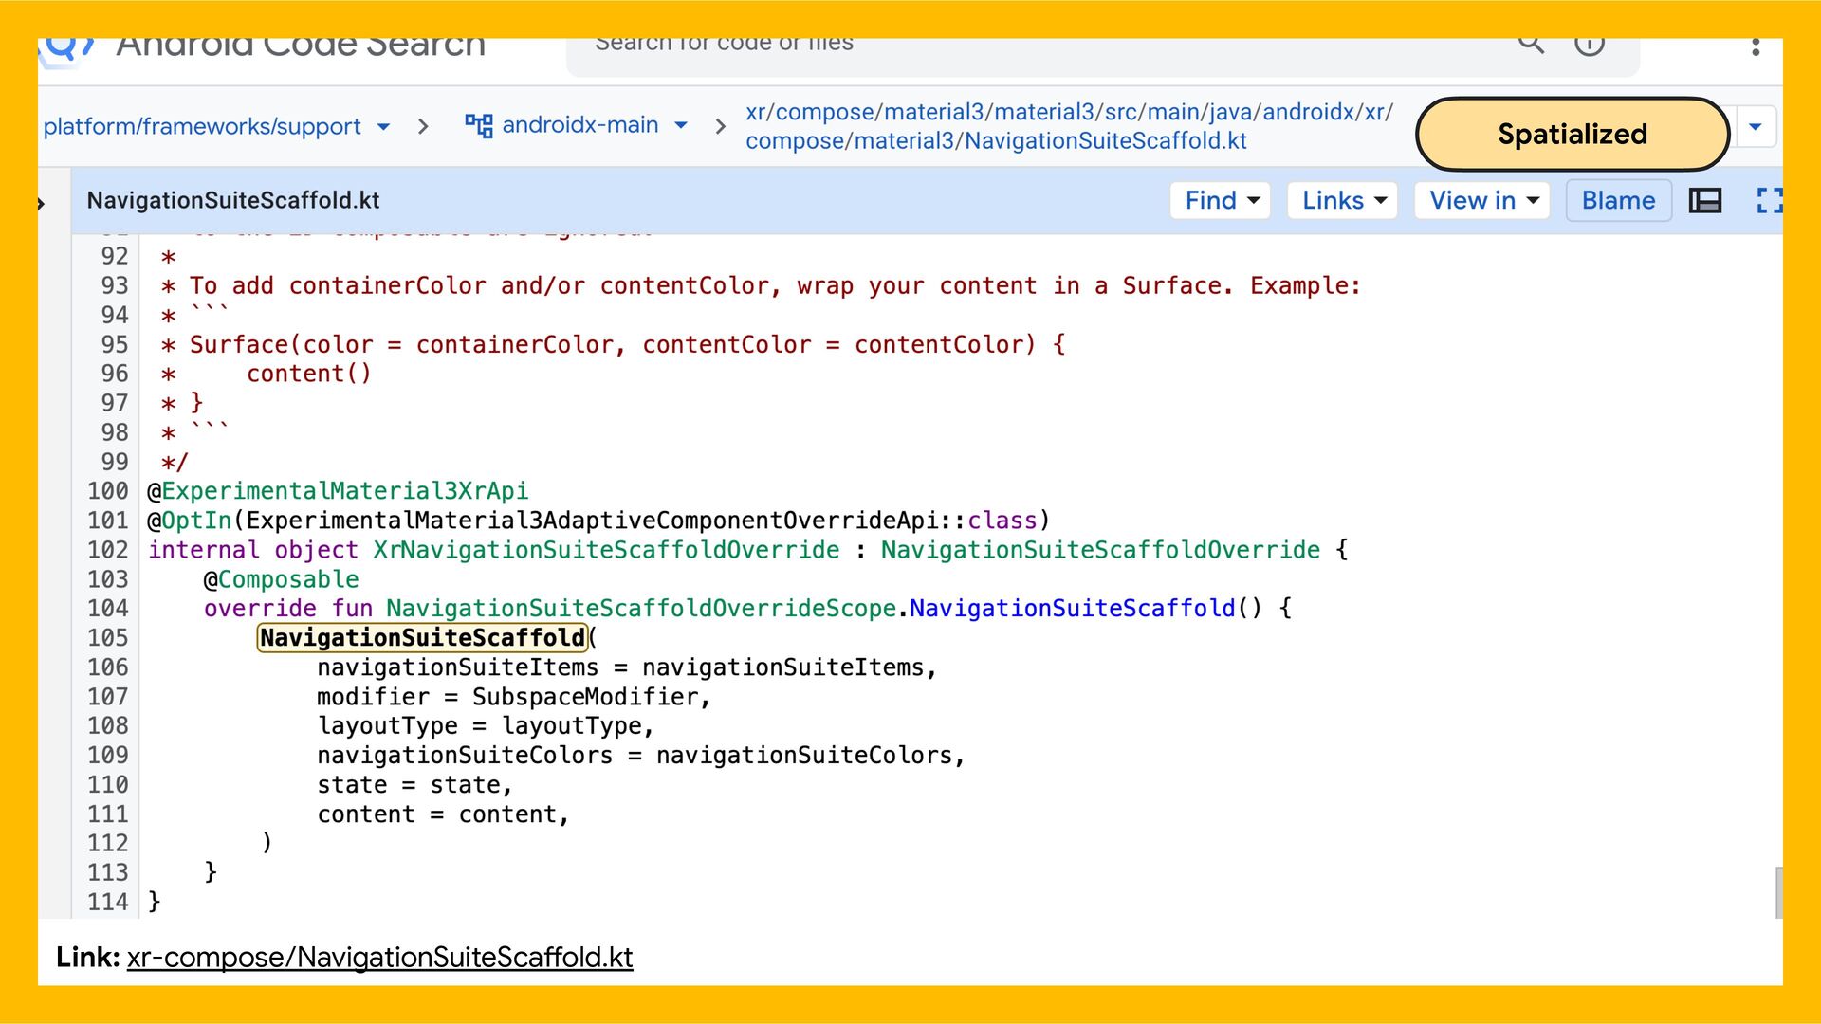Enter fullscreen with the expand icon
This screenshot has width=1821, height=1024.
[1769, 200]
